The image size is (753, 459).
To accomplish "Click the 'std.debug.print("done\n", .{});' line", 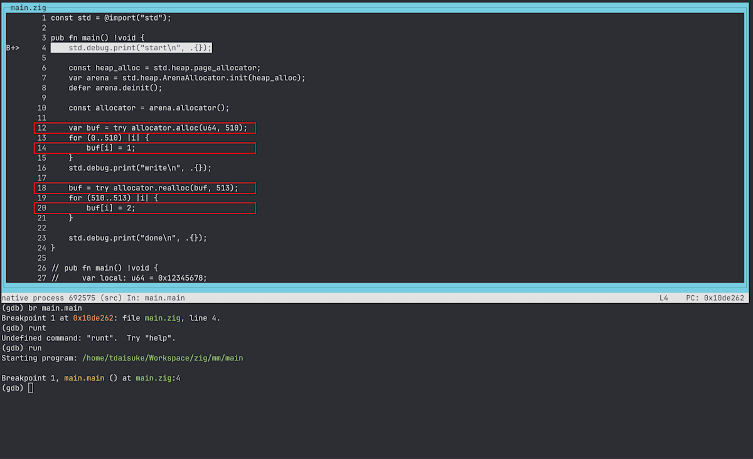I will pos(137,238).
